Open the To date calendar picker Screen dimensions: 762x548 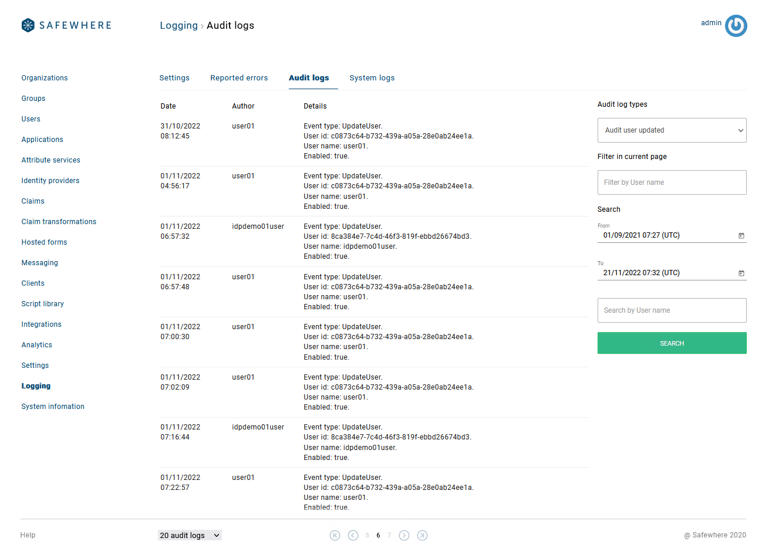pos(741,273)
